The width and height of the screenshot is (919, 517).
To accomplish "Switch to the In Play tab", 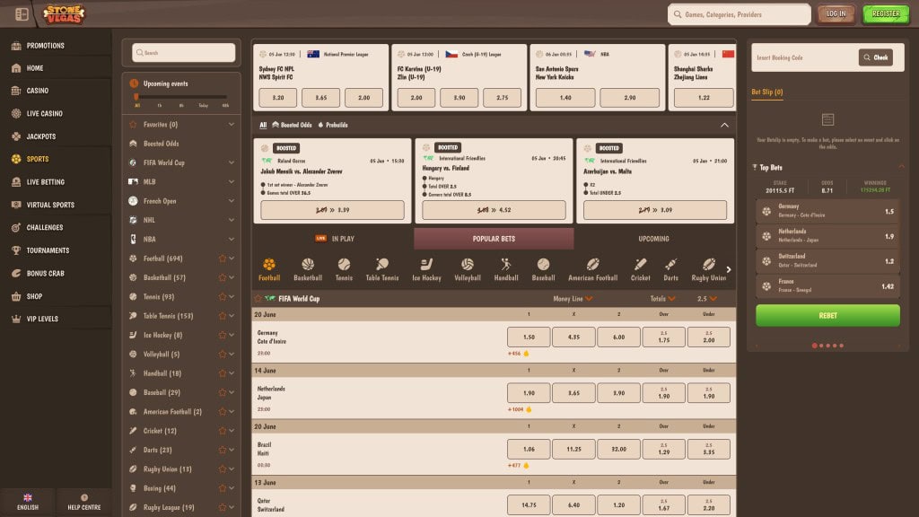I will pyautogui.click(x=334, y=239).
